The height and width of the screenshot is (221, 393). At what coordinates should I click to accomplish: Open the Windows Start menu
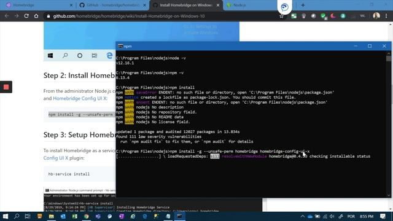tap(5, 216)
